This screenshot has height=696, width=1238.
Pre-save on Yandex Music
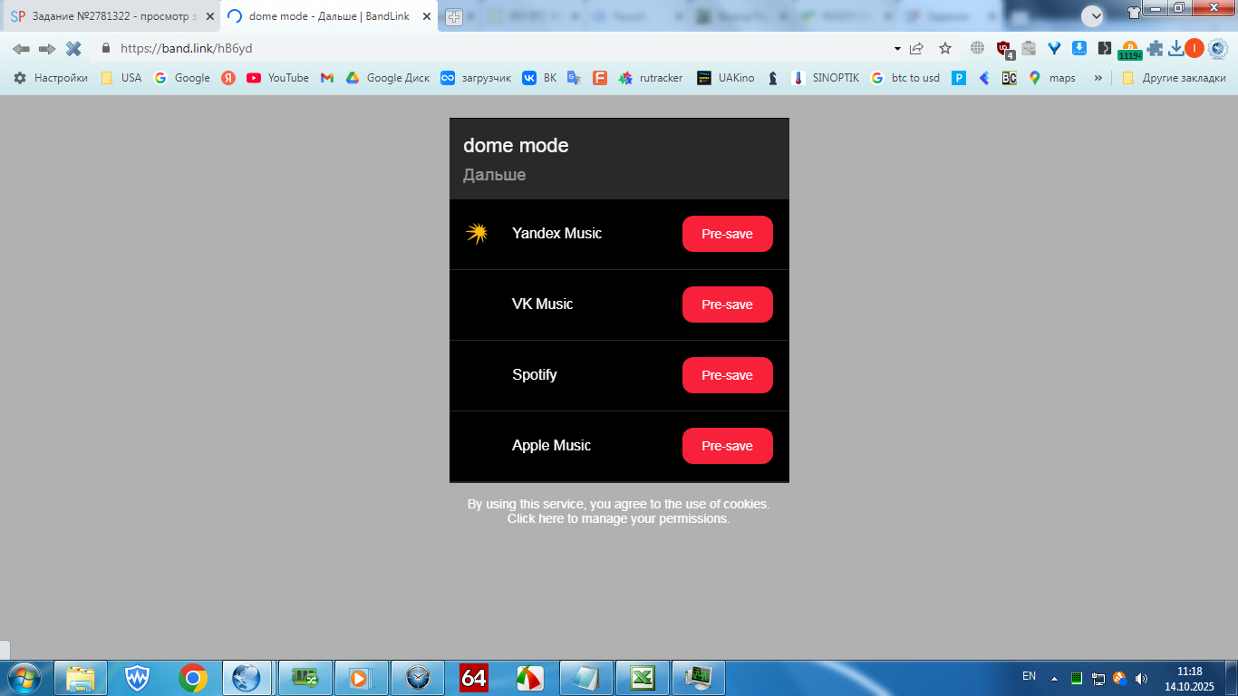728,234
